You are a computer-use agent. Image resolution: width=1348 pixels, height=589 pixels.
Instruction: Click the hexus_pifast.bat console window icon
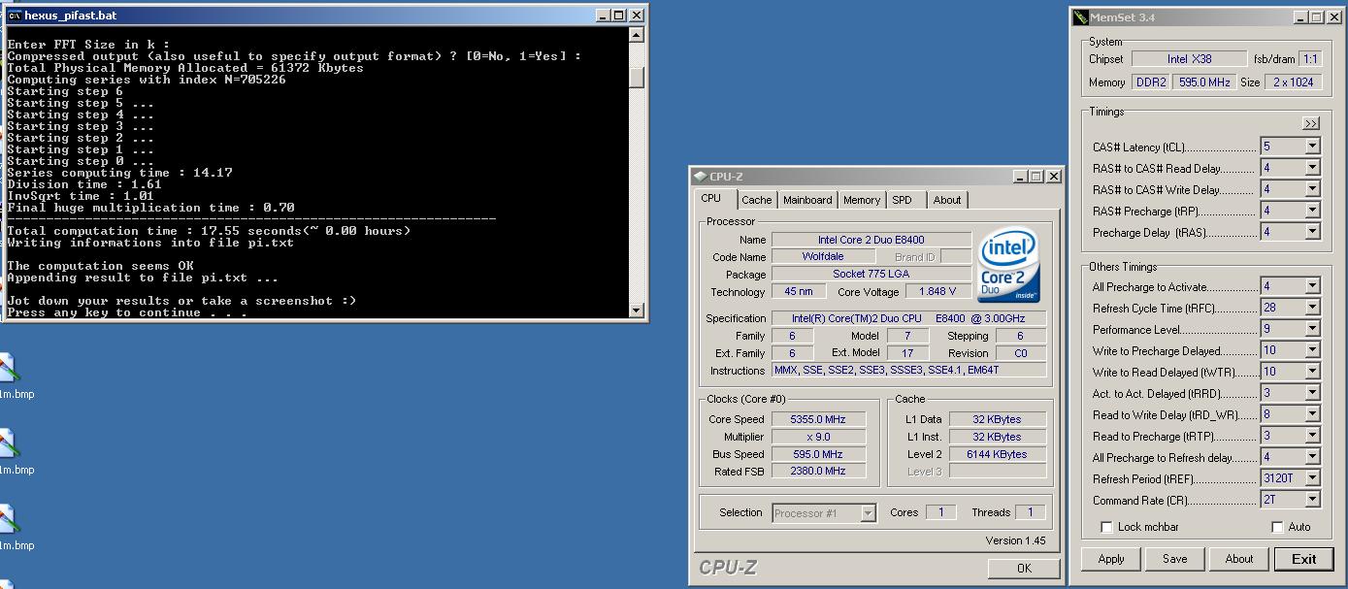[x=15, y=16]
